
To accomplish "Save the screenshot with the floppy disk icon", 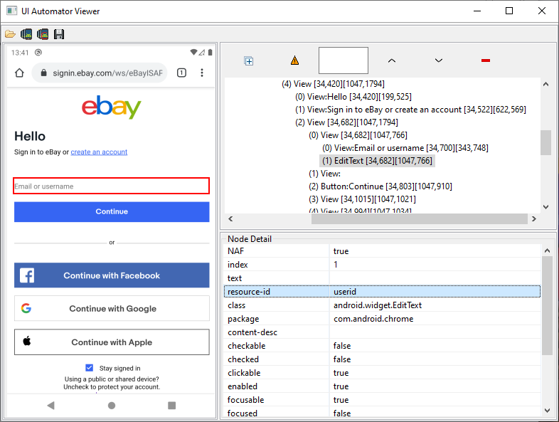I will pyautogui.click(x=59, y=34).
